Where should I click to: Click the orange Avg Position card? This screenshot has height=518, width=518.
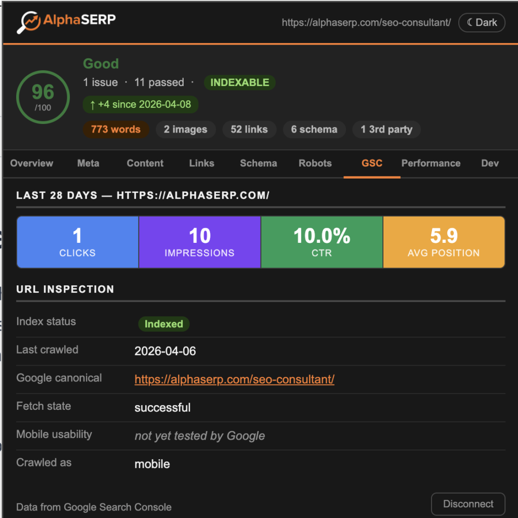click(444, 242)
